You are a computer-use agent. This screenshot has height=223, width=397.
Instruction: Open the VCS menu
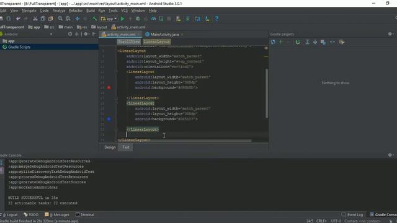tap(124, 11)
